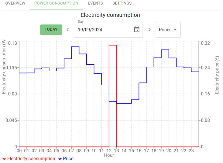Click the price line peak at hour 19
This screenshot has width=223, height=163.
(x=165, y=50)
